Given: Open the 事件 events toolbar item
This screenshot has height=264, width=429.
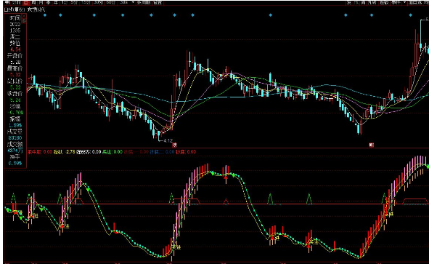Looking at the screenshot, I should (x=396, y=2).
